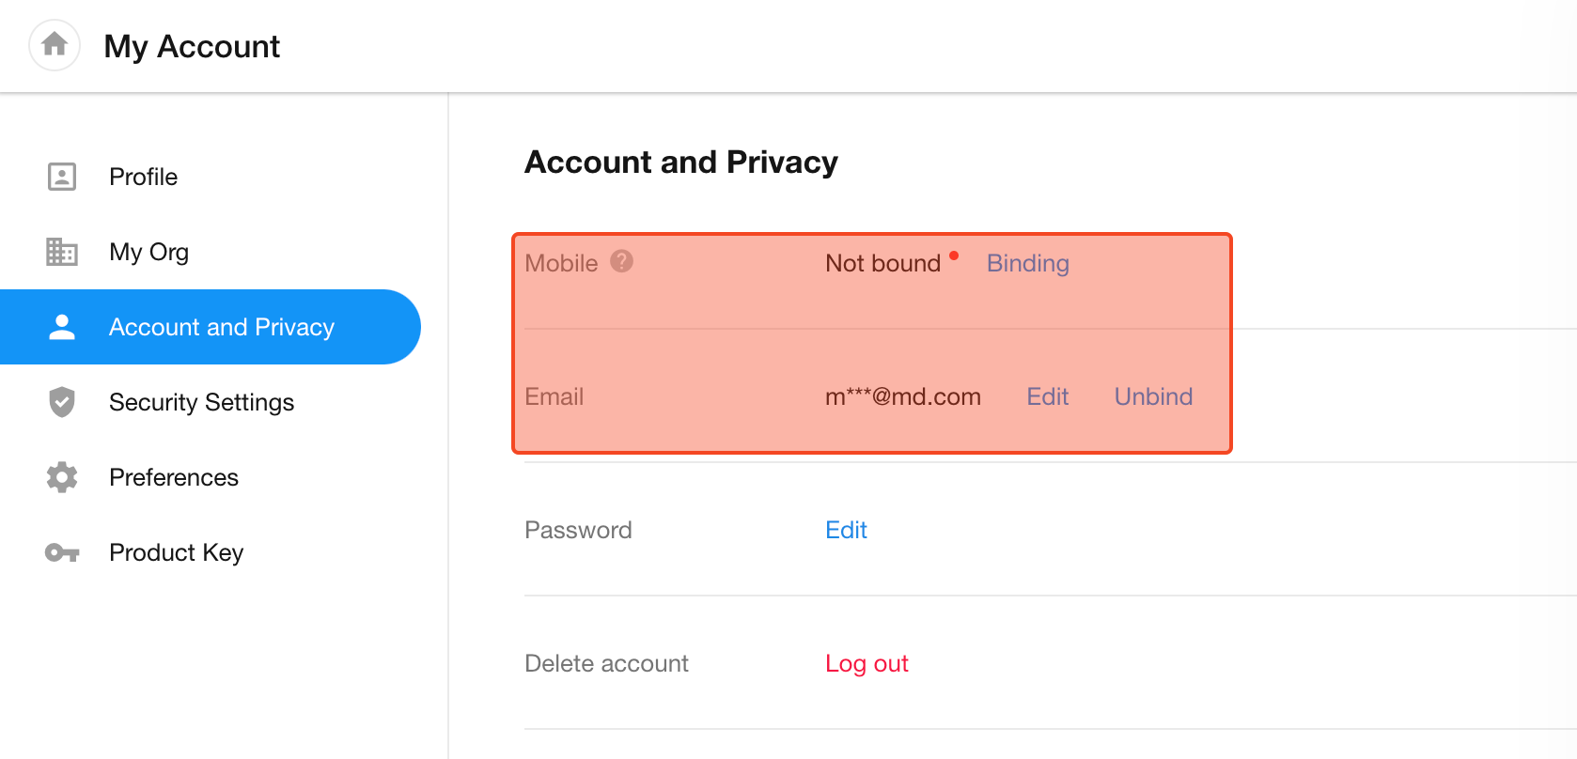Click the home icon button
Viewport: 1577px width, 759px height.
[x=55, y=44]
